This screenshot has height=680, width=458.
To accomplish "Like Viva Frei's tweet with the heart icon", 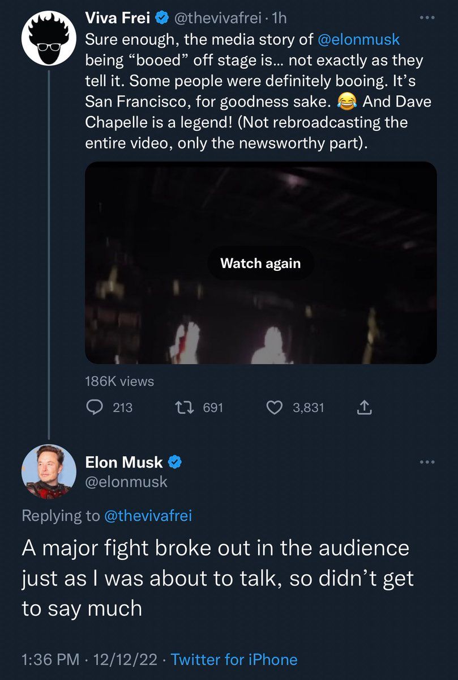I will coord(274,407).
